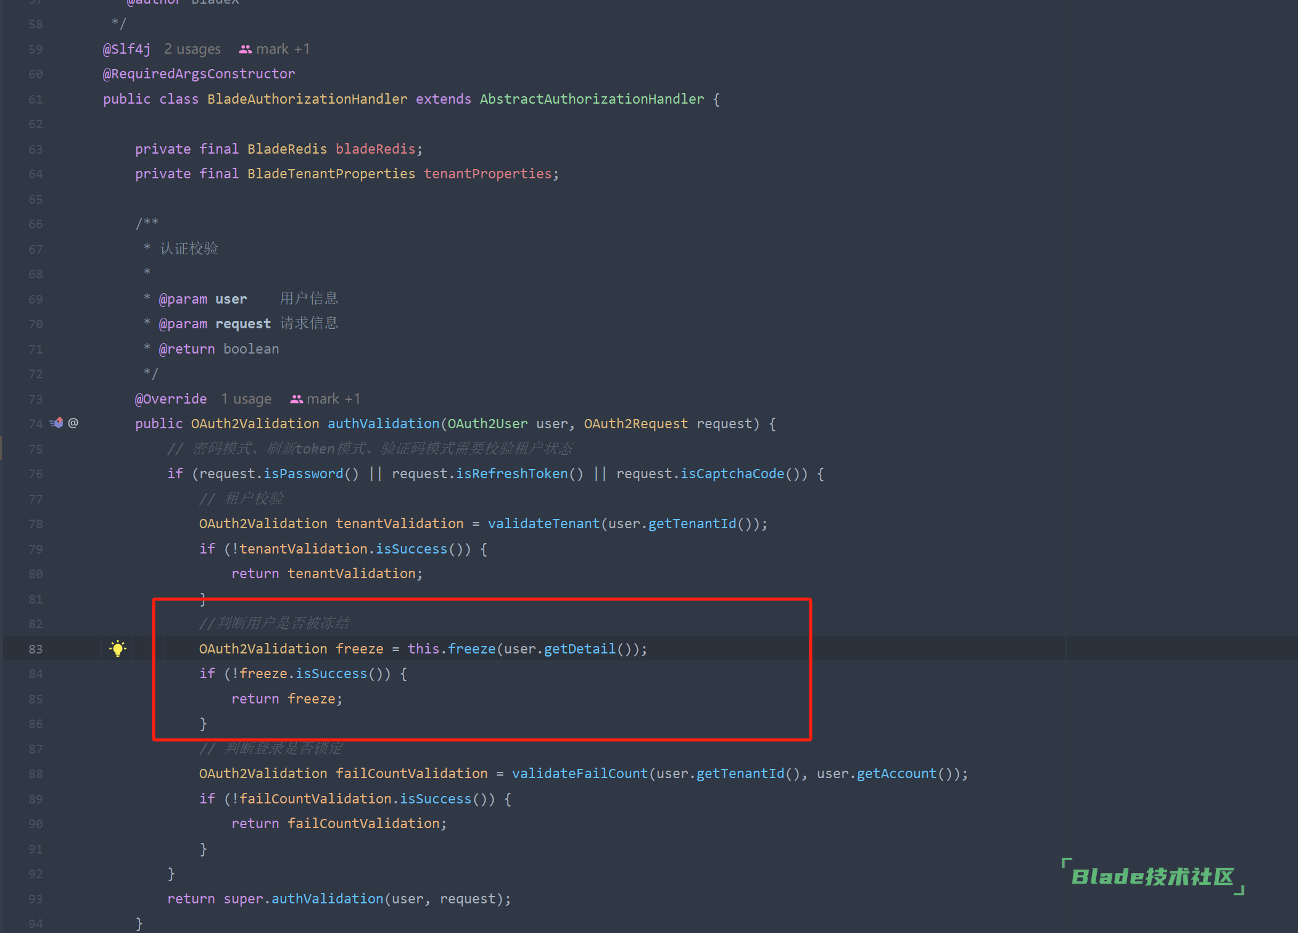Click the getDetail() call on line 83

pyautogui.click(x=587, y=649)
